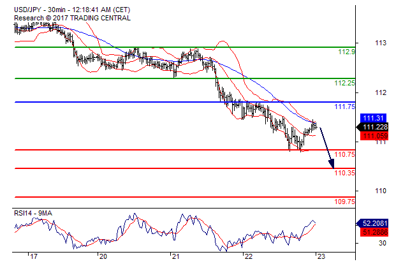The height and width of the screenshot is (264, 410).
Task: Select date marker 20 on the time axis
Action: (x=102, y=256)
